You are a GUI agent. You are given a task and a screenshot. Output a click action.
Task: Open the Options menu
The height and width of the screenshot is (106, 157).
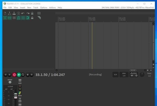point(43,8)
